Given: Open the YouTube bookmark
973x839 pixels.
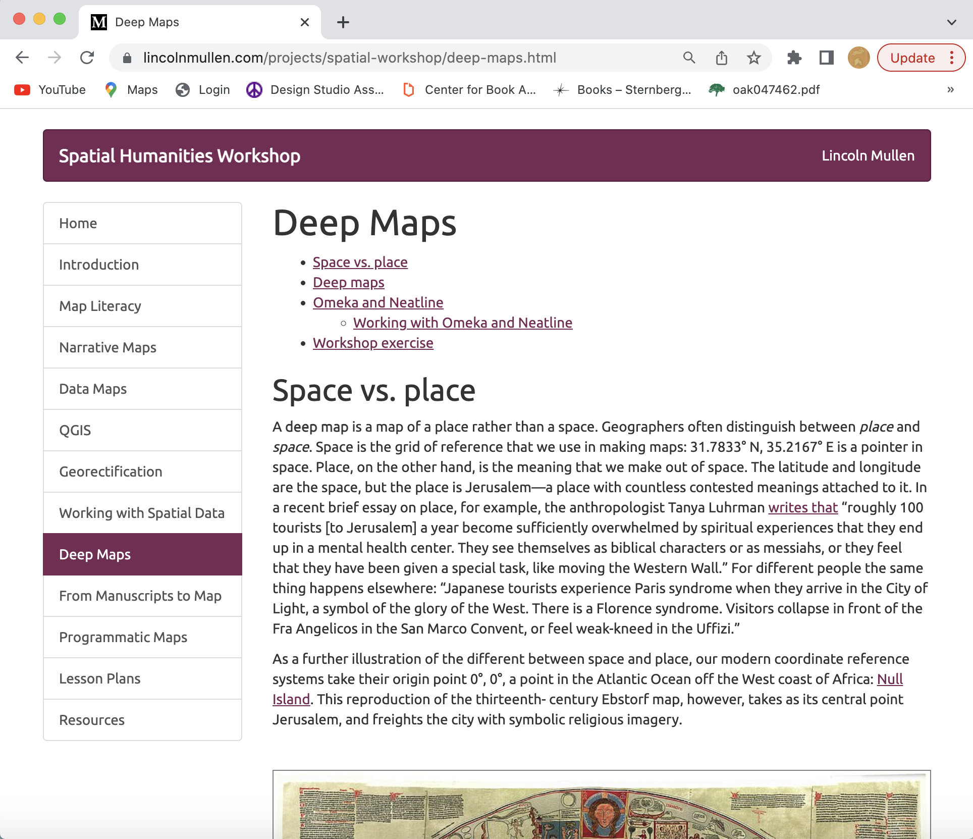Looking at the screenshot, I should (x=50, y=90).
